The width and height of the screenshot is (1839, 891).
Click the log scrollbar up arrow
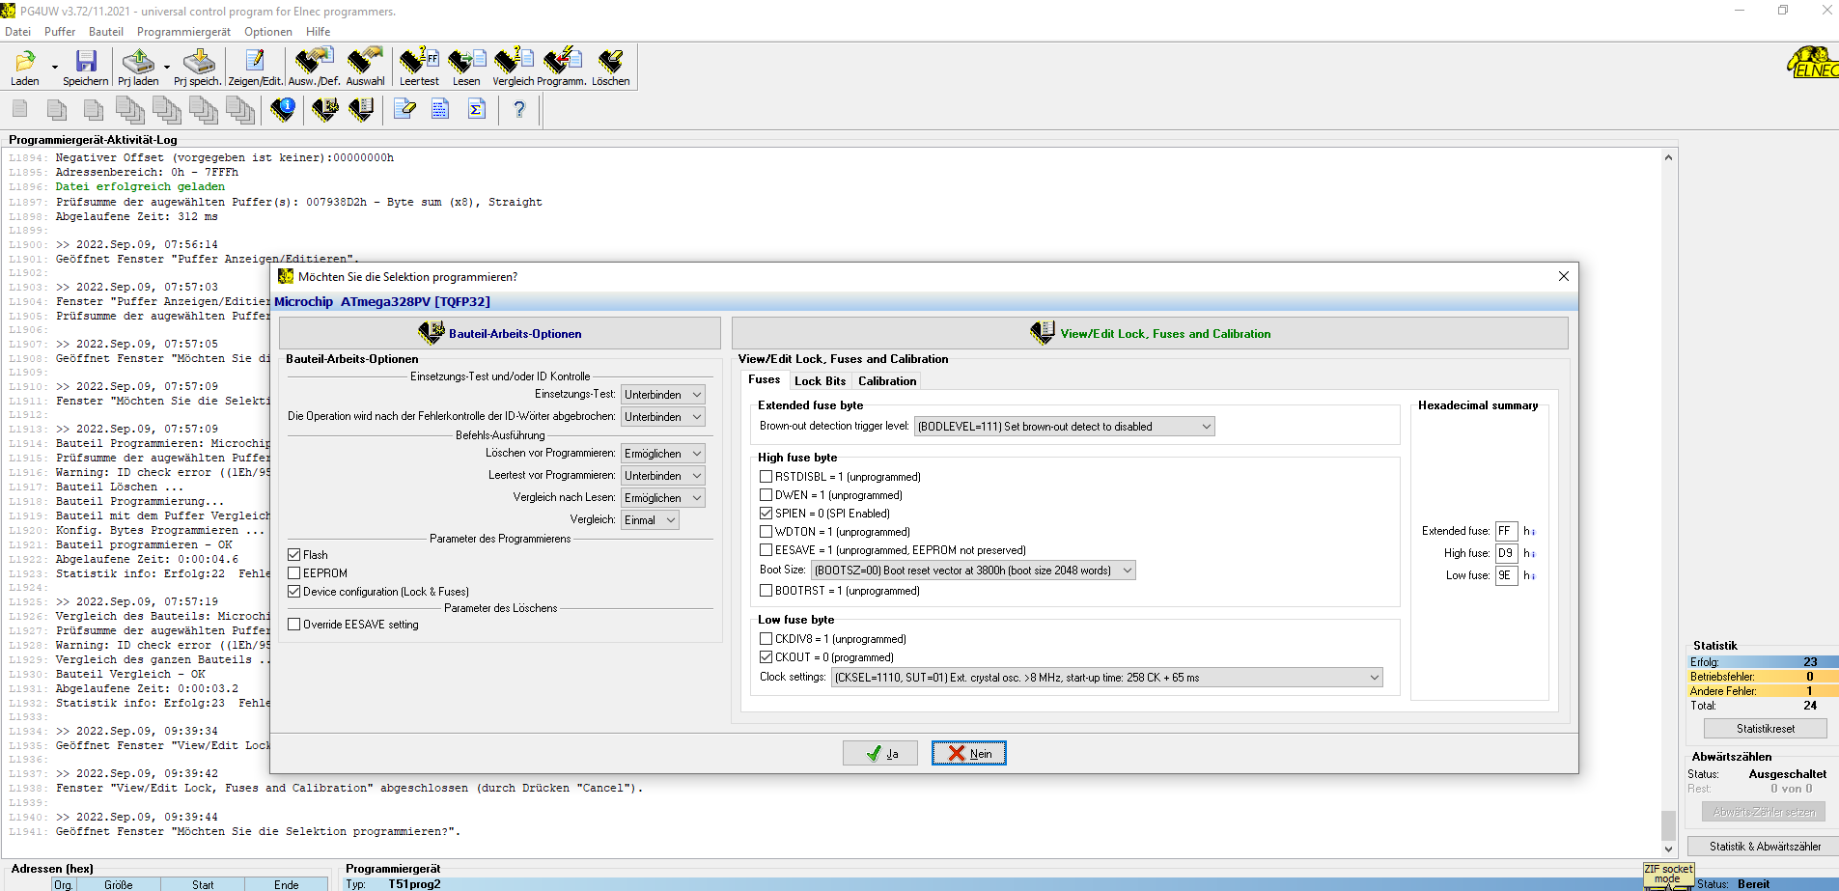pos(1668,158)
